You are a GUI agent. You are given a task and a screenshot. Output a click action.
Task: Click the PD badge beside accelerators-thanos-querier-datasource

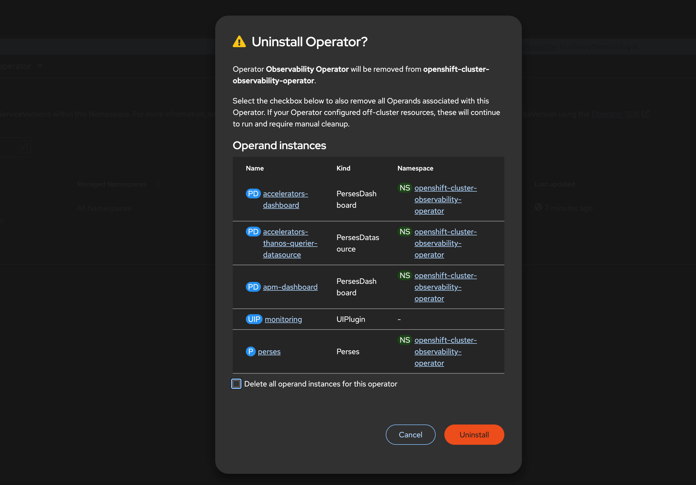point(253,232)
